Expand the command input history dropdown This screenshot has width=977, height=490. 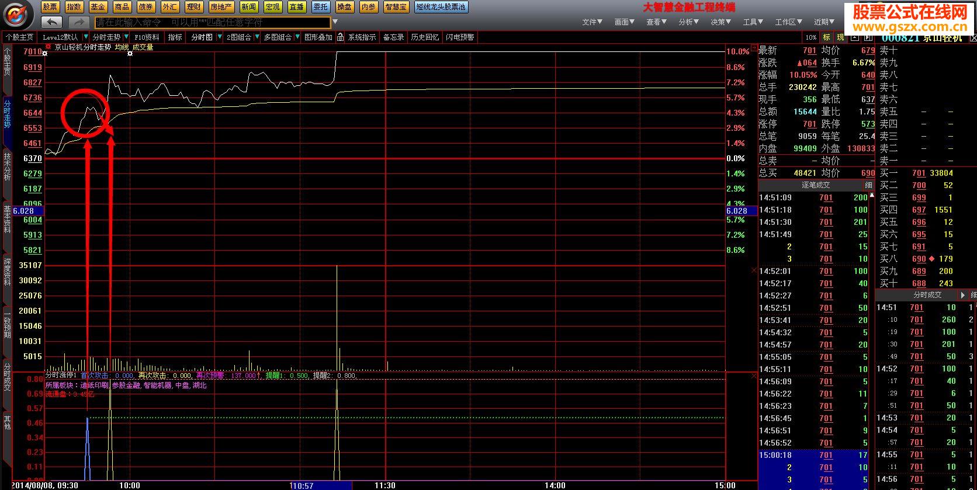click(x=335, y=22)
